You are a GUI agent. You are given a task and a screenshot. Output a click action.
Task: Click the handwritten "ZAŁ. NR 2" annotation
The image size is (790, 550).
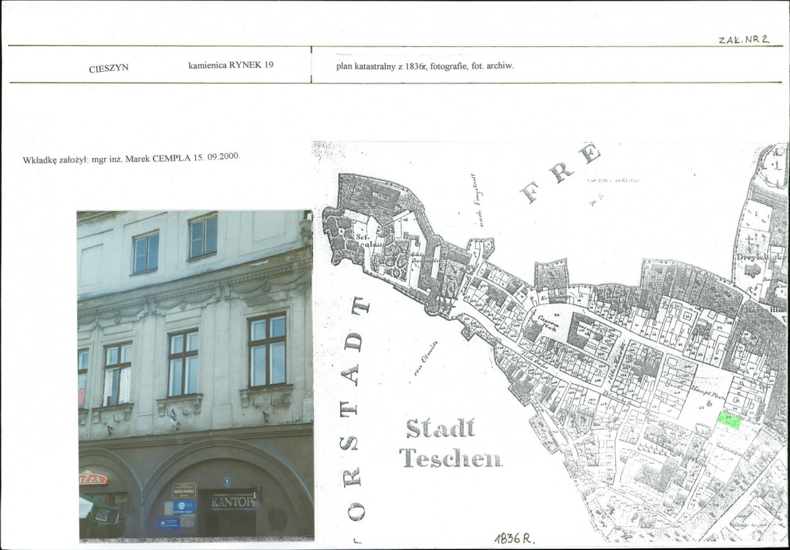click(x=743, y=39)
